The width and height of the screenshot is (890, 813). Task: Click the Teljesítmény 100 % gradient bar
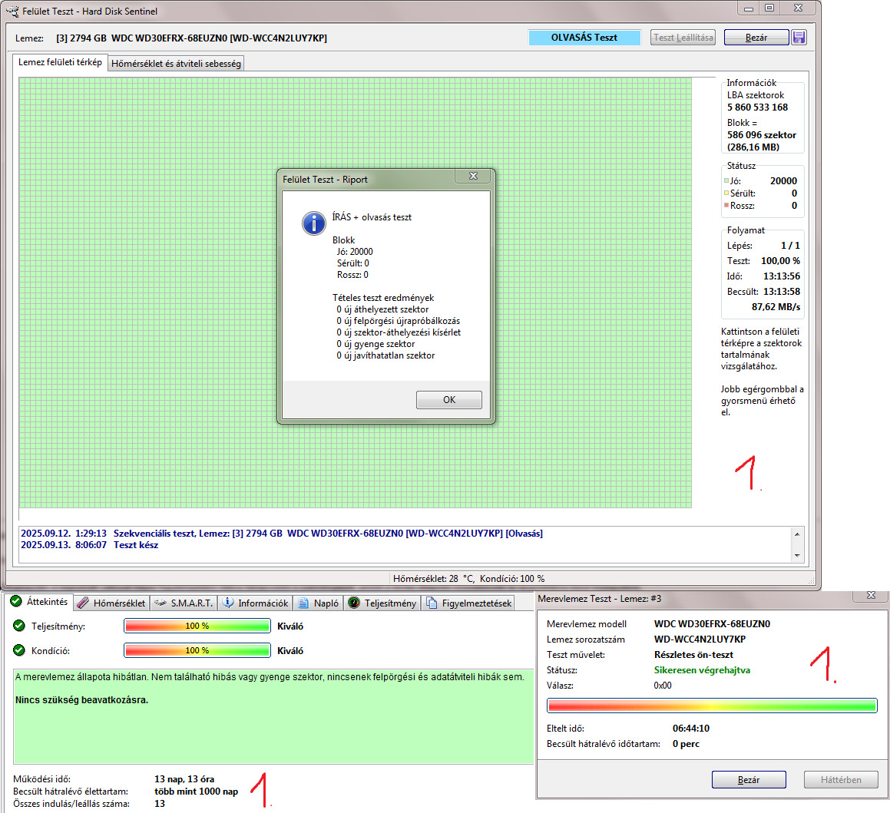(197, 626)
